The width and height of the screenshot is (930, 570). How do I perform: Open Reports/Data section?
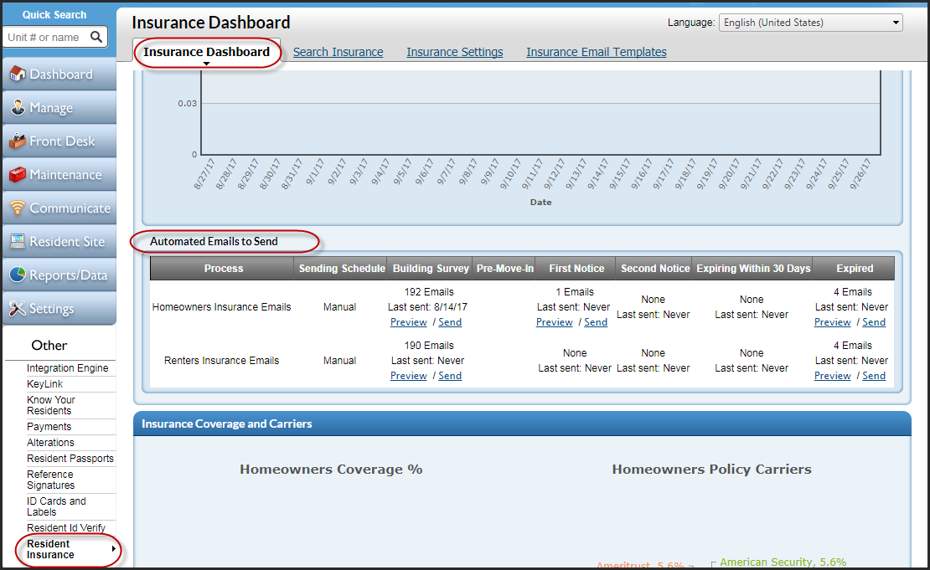(x=59, y=275)
